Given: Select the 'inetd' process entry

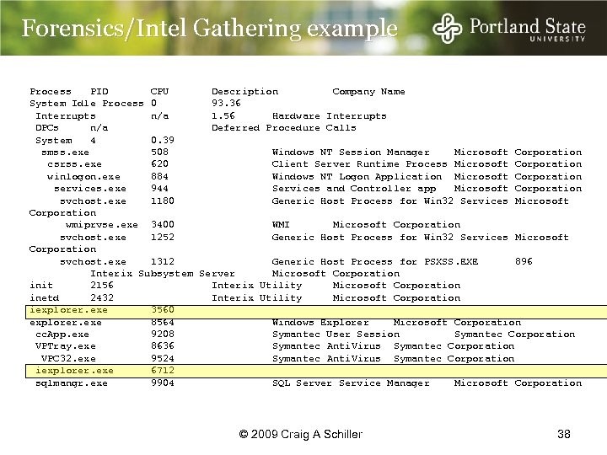Looking at the screenshot, I should point(45,298).
